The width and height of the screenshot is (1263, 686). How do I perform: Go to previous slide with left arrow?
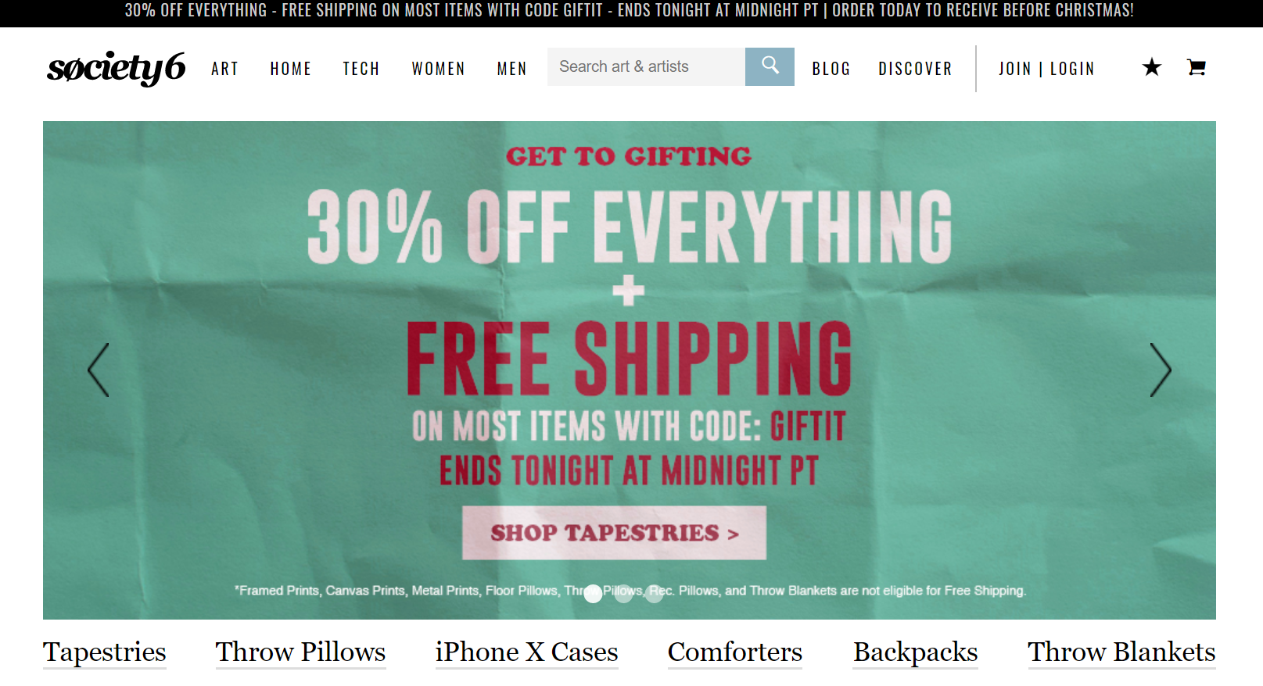click(x=99, y=370)
